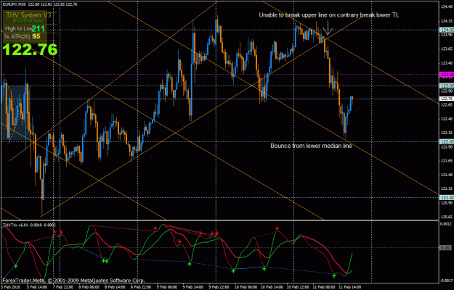Click the THV System V3 label
454x290 pixels.
coord(27,14)
